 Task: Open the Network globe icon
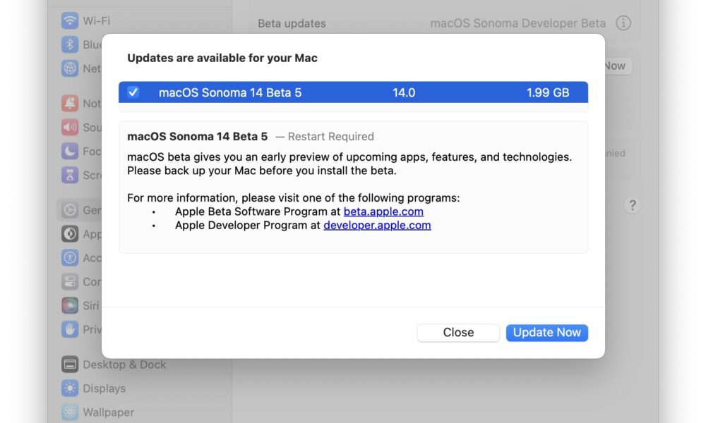point(70,68)
